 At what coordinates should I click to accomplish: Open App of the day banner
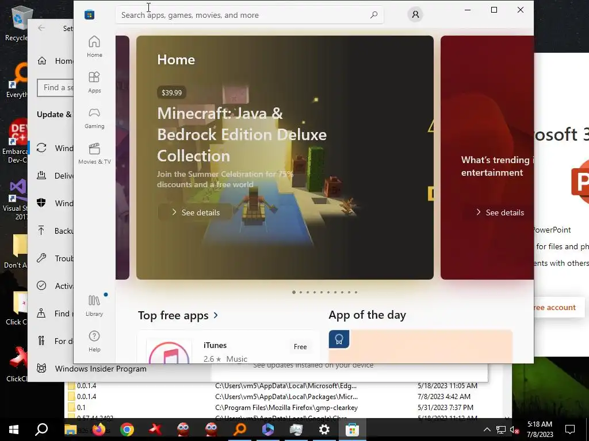coord(420,346)
